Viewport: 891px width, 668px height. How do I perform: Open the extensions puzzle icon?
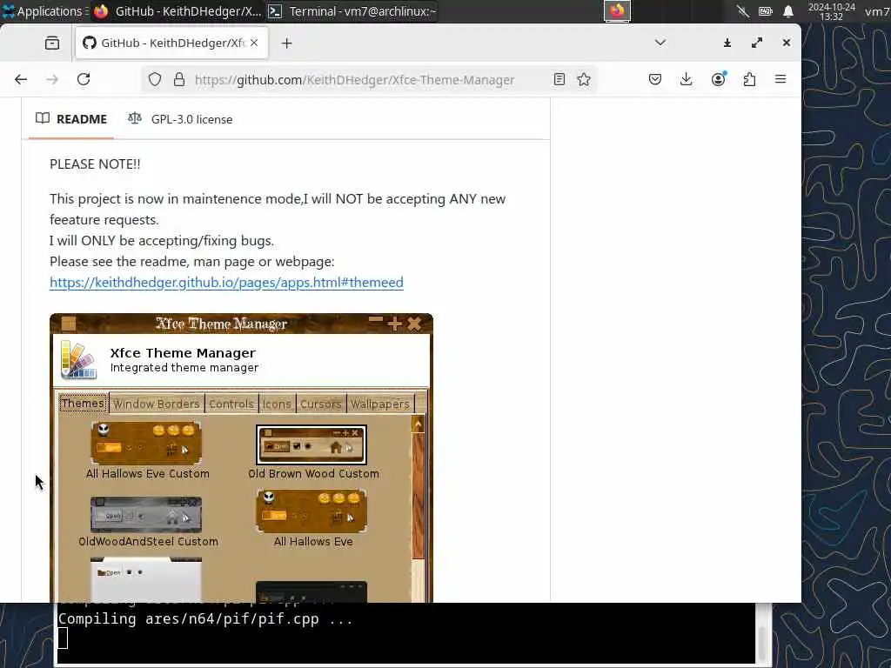(749, 79)
